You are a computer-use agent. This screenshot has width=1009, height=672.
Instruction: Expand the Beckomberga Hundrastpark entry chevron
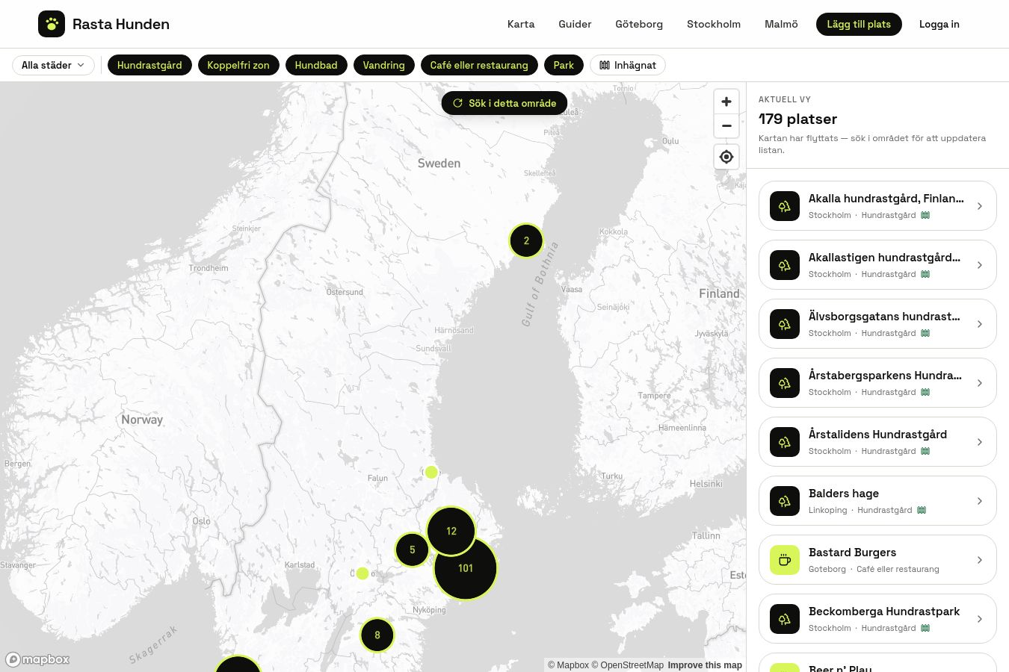pyautogui.click(x=980, y=619)
